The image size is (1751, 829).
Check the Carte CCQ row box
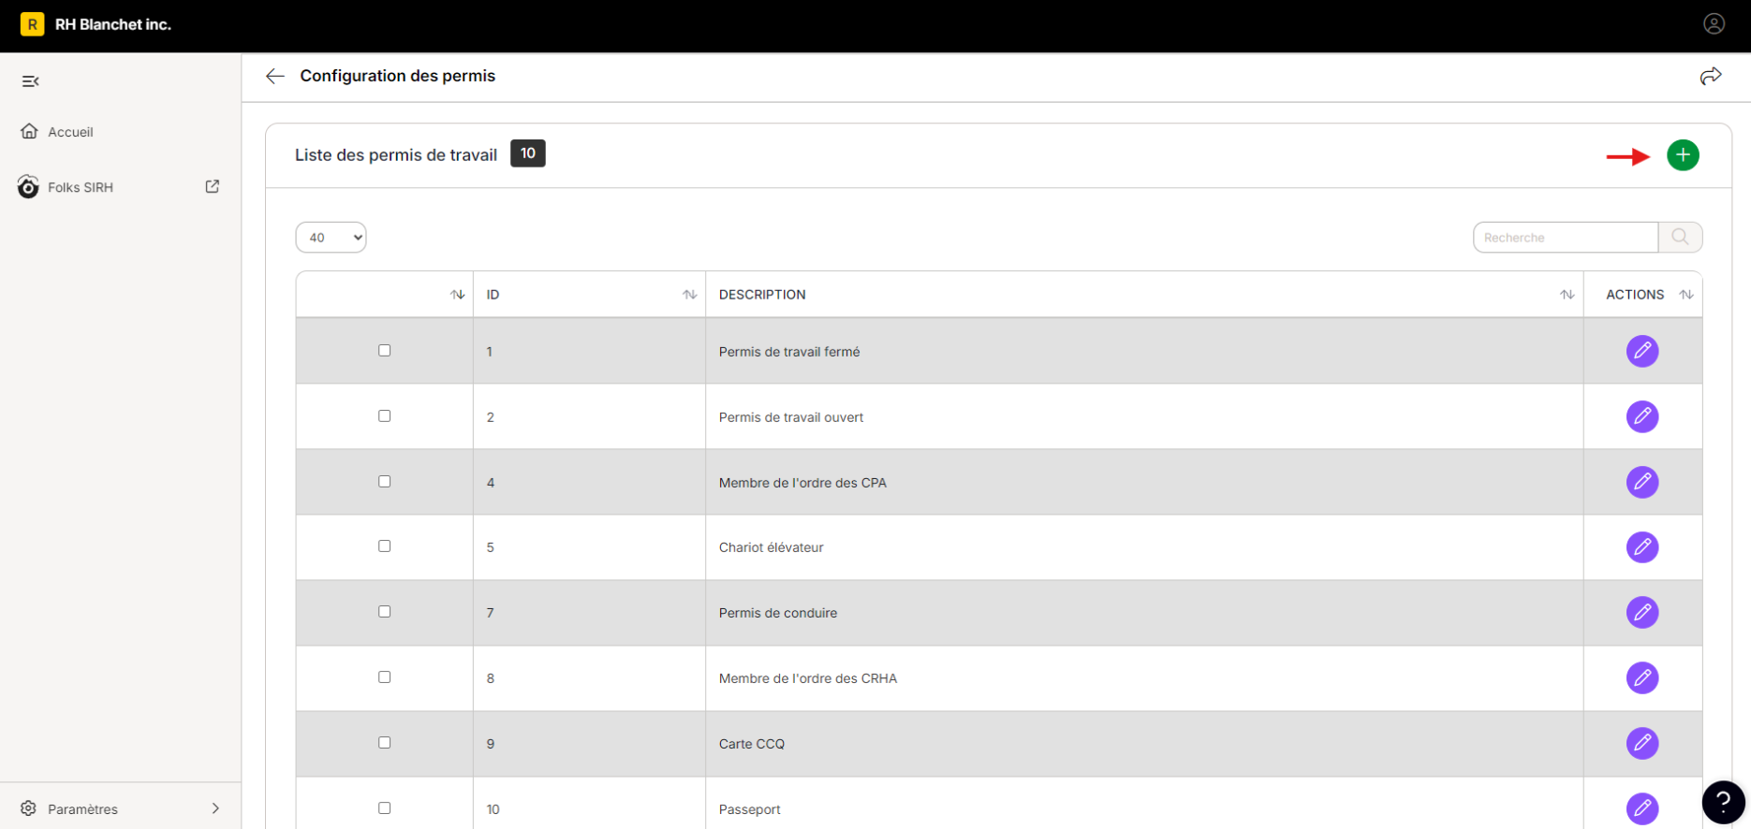384,743
